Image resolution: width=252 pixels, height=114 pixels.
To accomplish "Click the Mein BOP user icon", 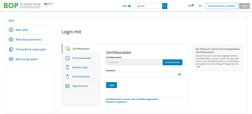I will coord(11,30).
